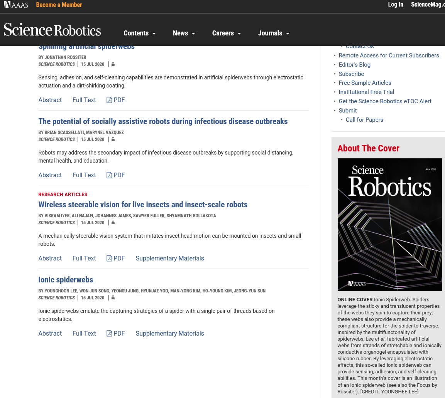
Task: Click the July 2020 cover thumbnail
Action: pos(389,225)
